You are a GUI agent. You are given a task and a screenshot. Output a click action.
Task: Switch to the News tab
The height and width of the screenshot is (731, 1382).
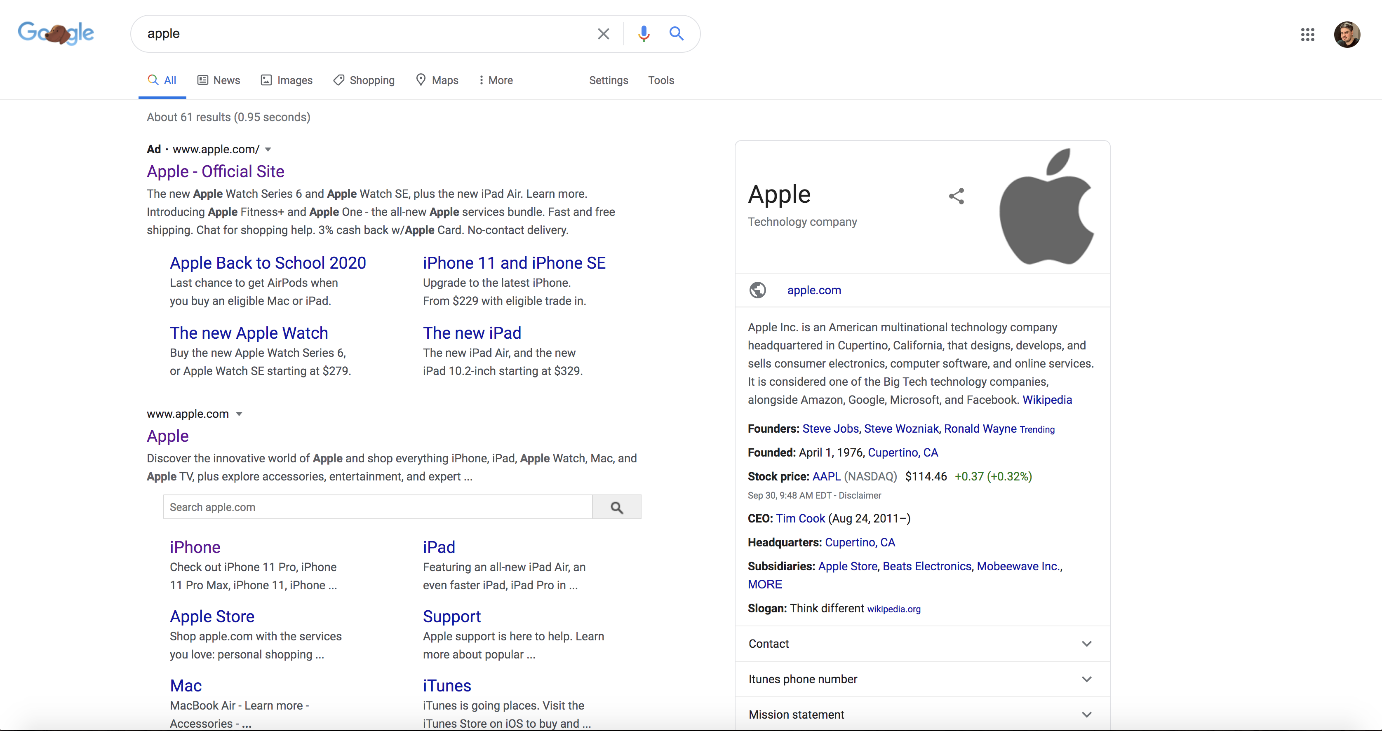click(x=219, y=80)
